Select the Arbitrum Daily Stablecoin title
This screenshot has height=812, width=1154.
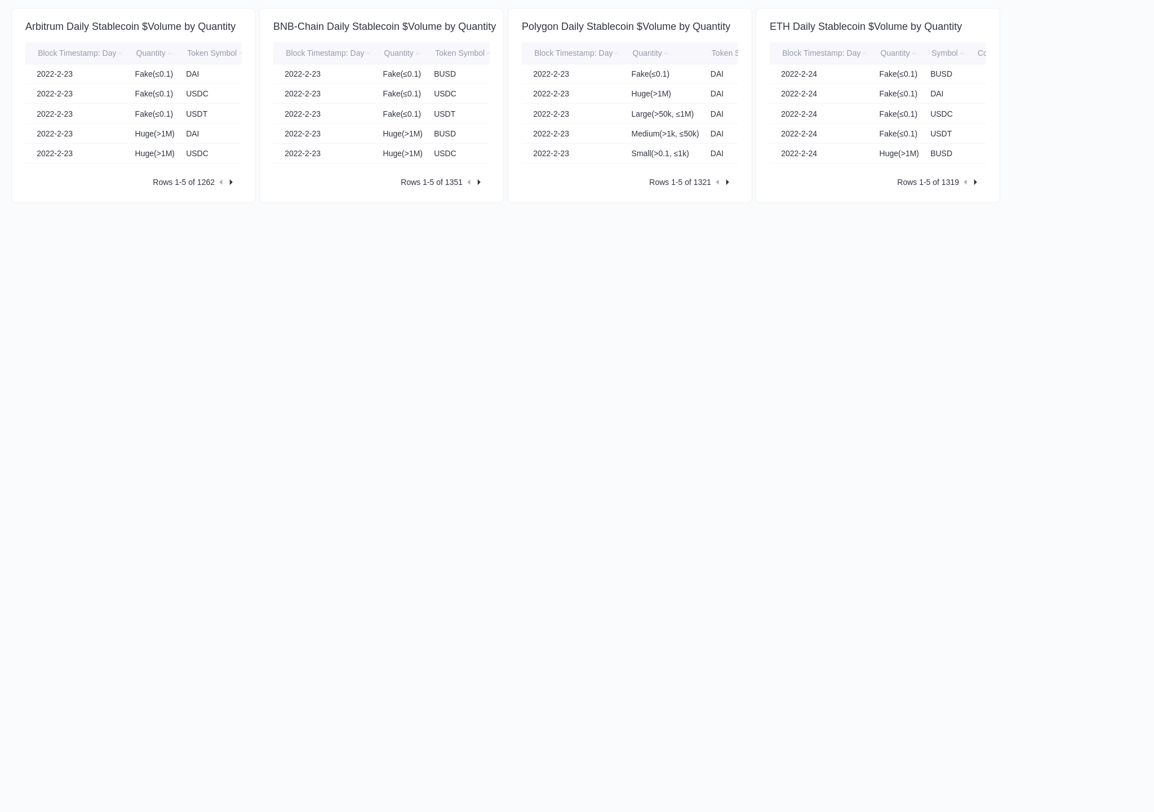point(130,27)
